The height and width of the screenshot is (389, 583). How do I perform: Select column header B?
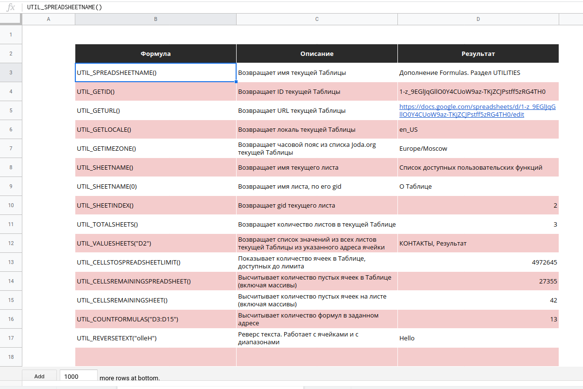[x=155, y=18]
